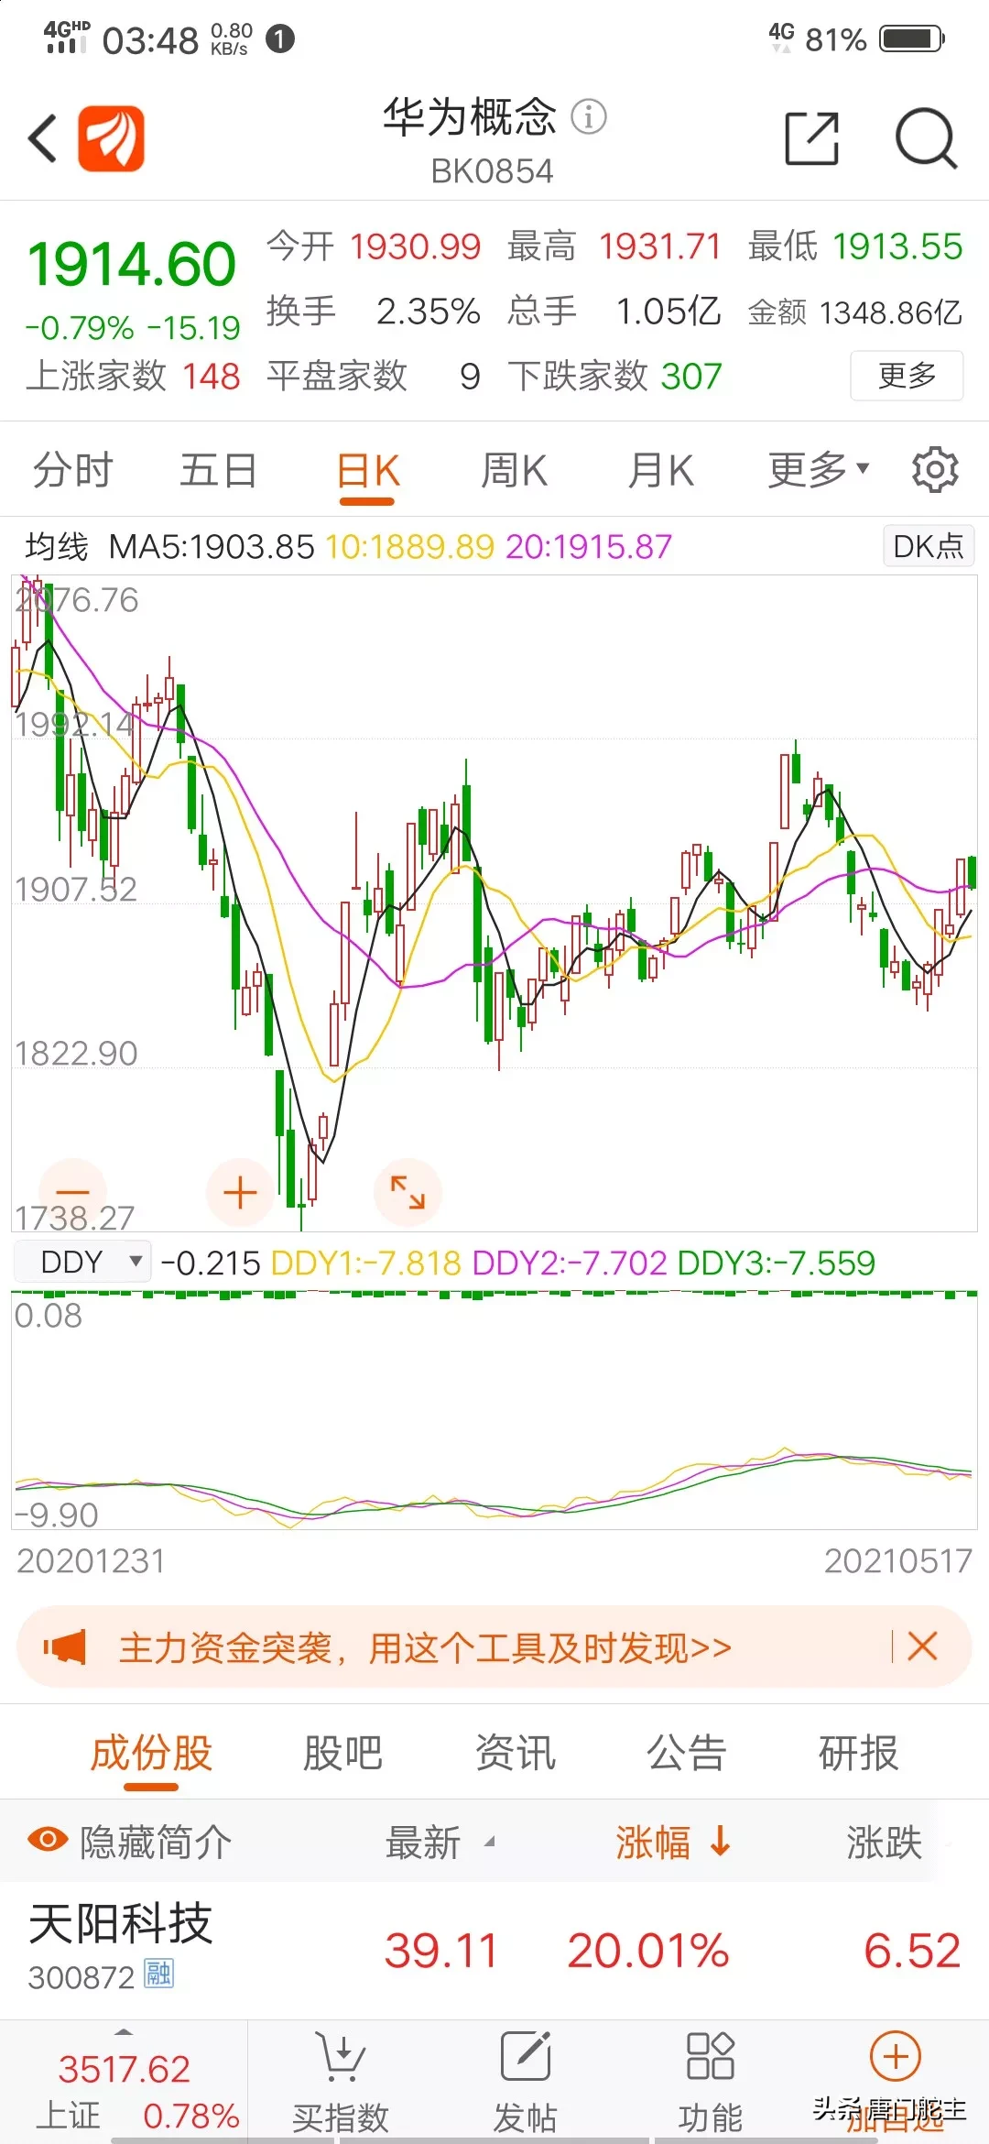Tap the share icon in header
The height and width of the screenshot is (2144, 989).
(812, 138)
